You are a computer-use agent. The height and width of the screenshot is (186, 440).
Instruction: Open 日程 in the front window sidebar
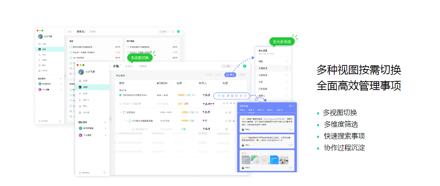point(85,81)
